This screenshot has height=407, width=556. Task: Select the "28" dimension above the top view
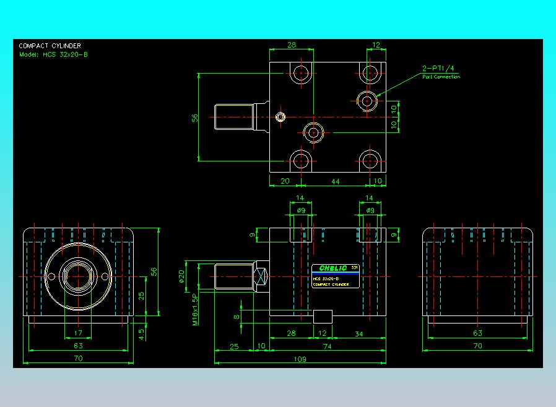coord(292,45)
